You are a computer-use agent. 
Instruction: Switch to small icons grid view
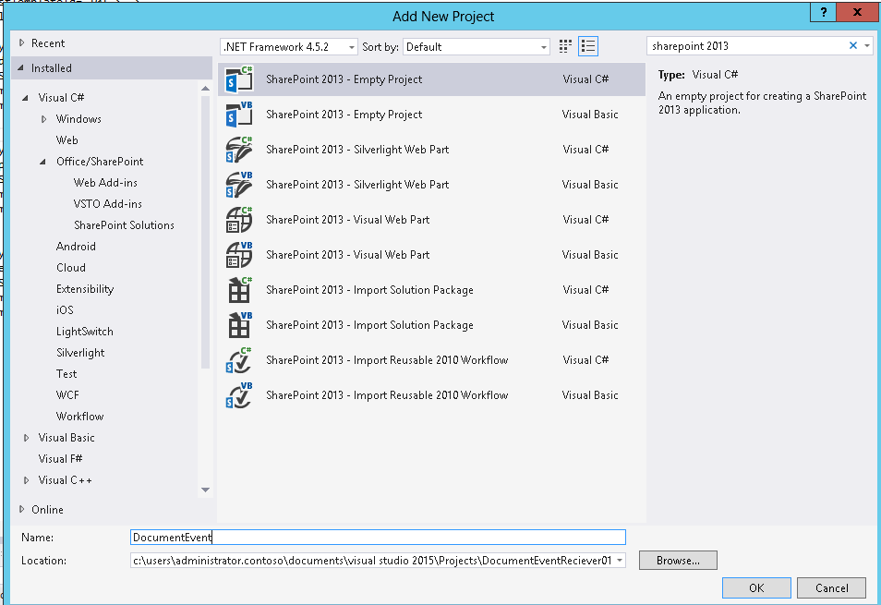coord(565,46)
